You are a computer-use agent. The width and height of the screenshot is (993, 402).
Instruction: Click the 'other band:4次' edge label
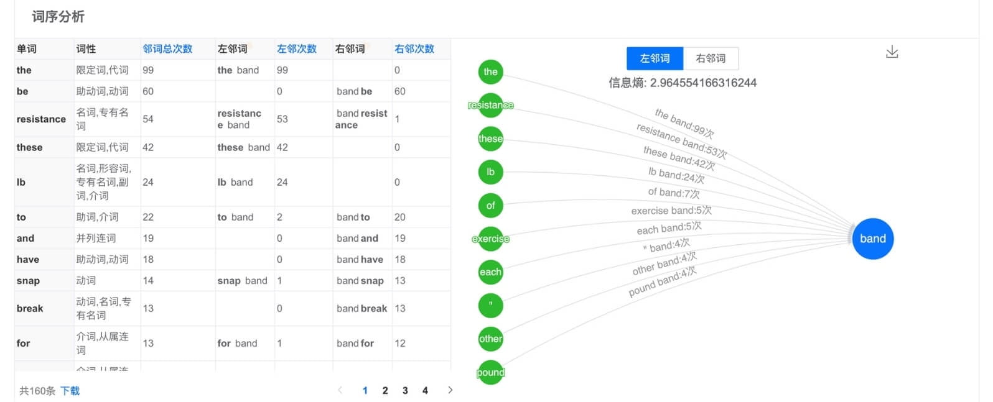click(x=664, y=263)
